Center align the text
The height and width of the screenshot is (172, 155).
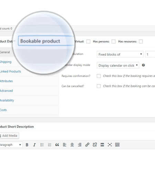(72, 145)
